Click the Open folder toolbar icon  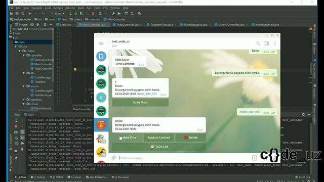tap(11, 14)
